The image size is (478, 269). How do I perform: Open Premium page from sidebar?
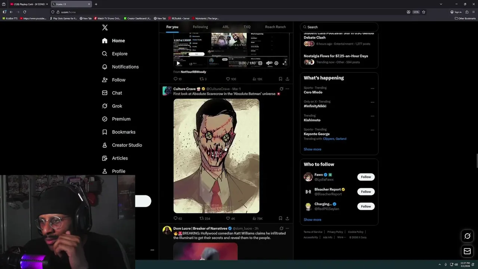(x=116, y=119)
